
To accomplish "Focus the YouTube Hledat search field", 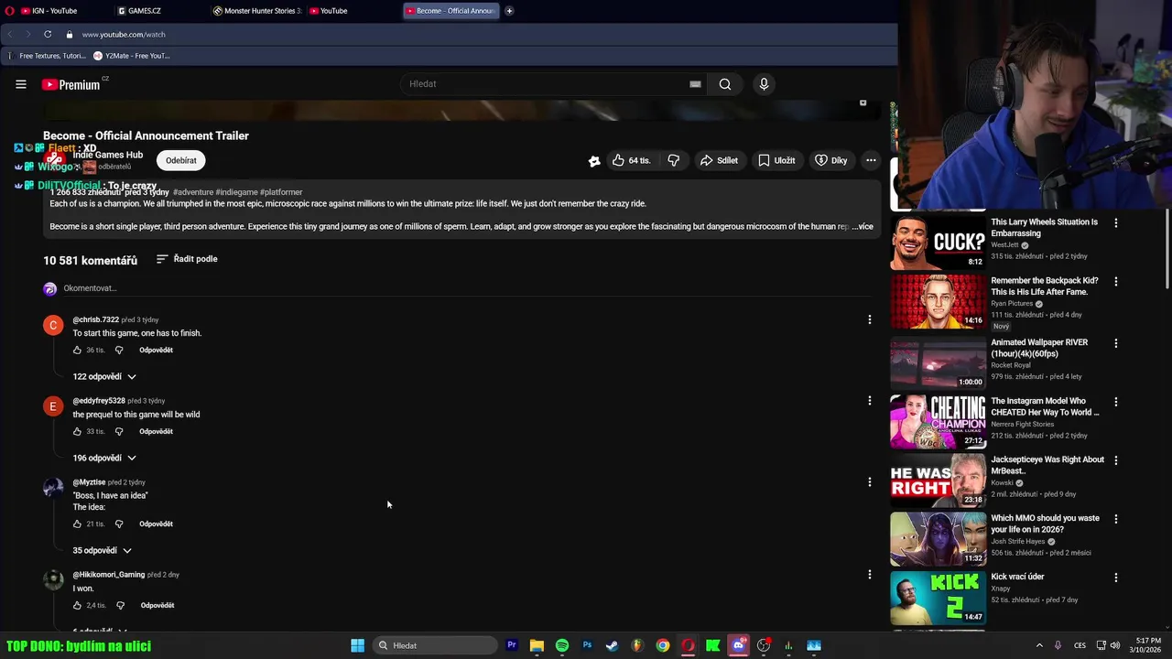I will pos(545,84).
